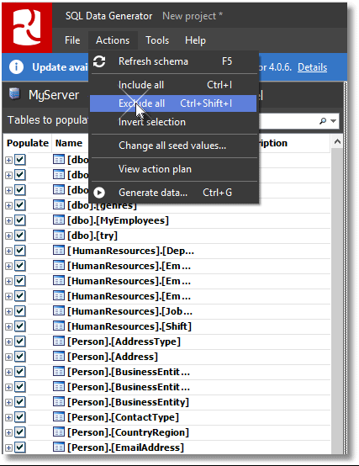This screenshot has width=359, height=466.
Task: Click the table icon for [dbo].[MyEmployees]
Action: pos(59,220)
